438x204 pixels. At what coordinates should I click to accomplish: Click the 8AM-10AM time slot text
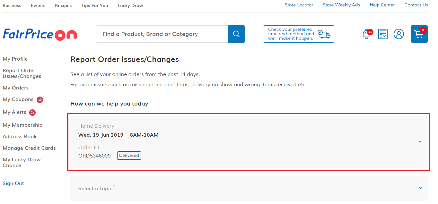(144, 135)
